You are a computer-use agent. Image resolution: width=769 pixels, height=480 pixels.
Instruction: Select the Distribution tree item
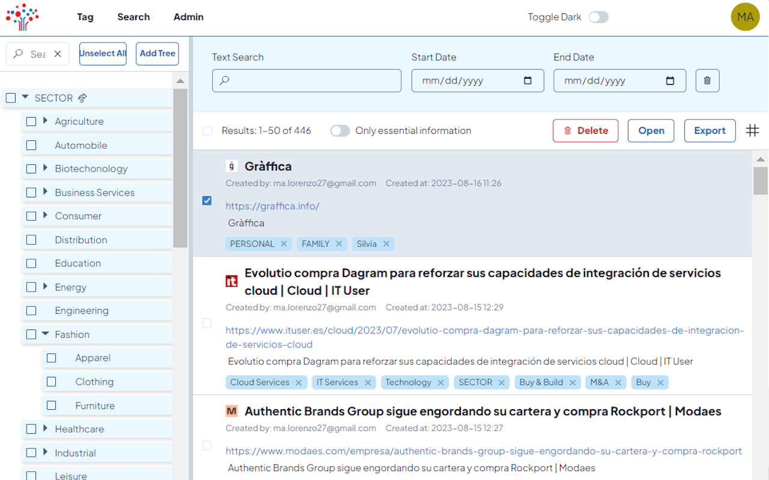click(97, 240)
